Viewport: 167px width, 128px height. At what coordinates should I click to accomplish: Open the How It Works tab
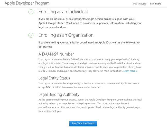[156, 4]
